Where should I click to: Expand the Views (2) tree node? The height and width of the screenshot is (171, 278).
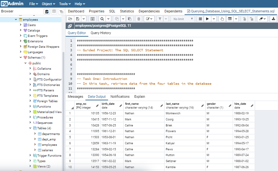(31, 166)
